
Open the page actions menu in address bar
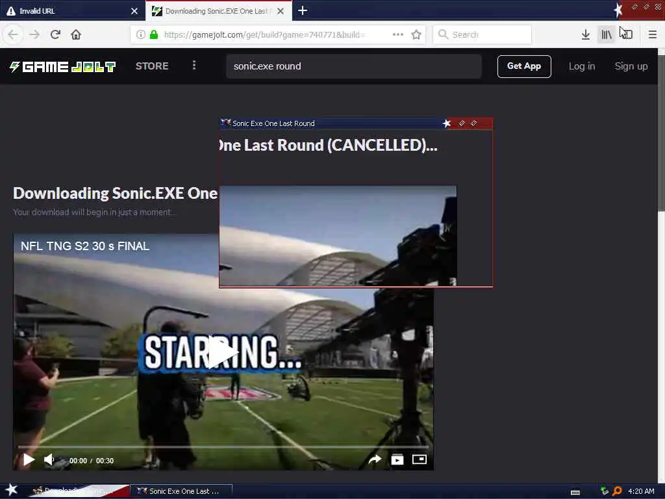click(398, 34)
